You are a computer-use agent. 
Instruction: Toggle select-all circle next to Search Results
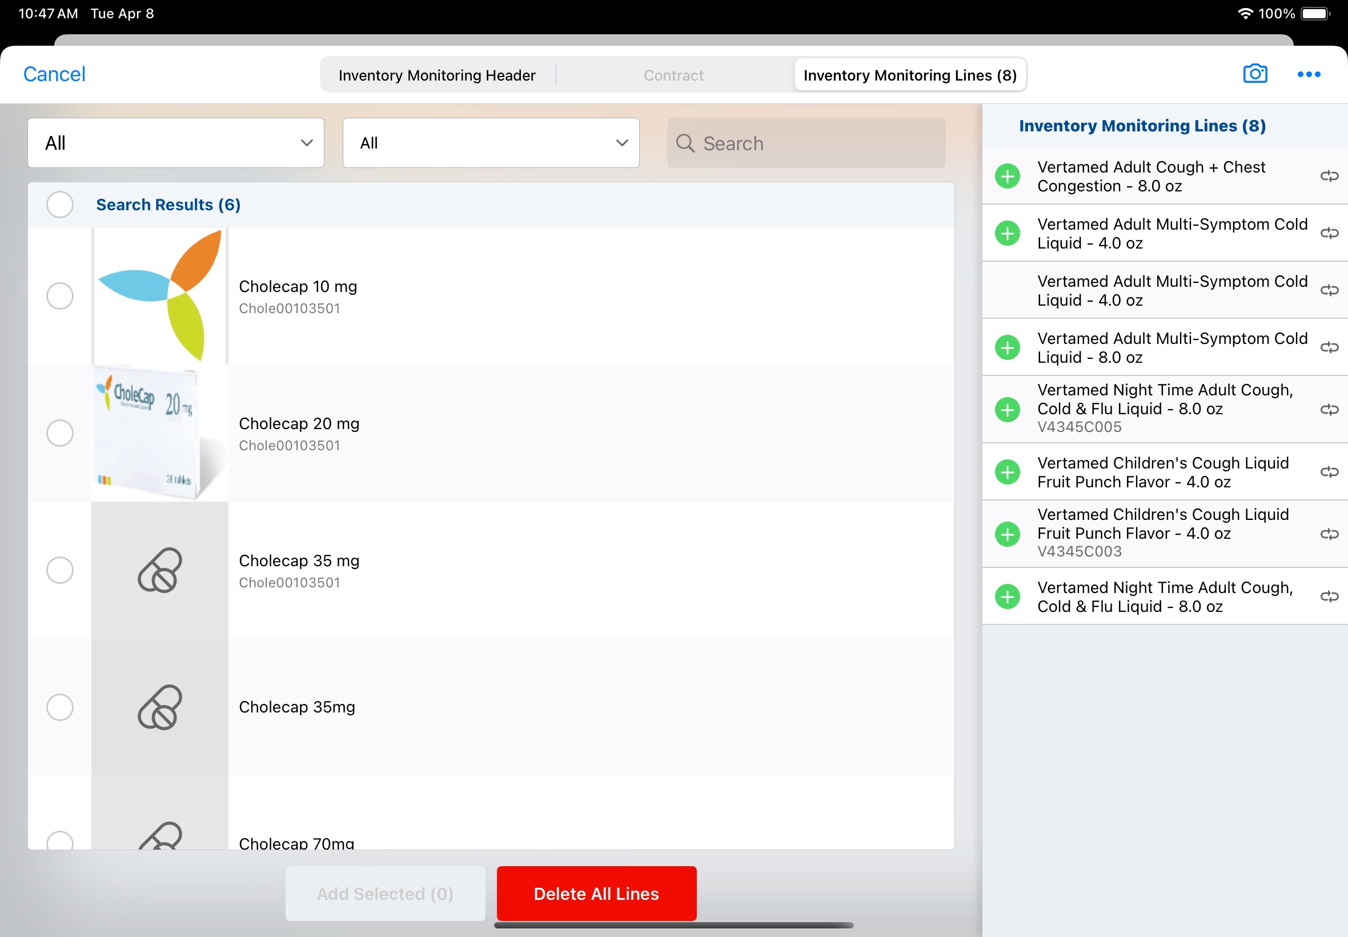tap(60, 205)
